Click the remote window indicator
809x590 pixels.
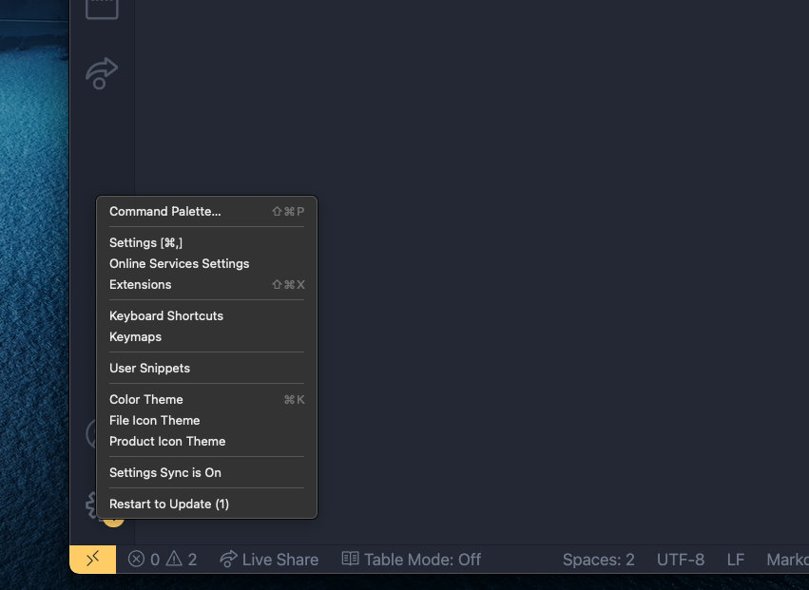point(93,559)
